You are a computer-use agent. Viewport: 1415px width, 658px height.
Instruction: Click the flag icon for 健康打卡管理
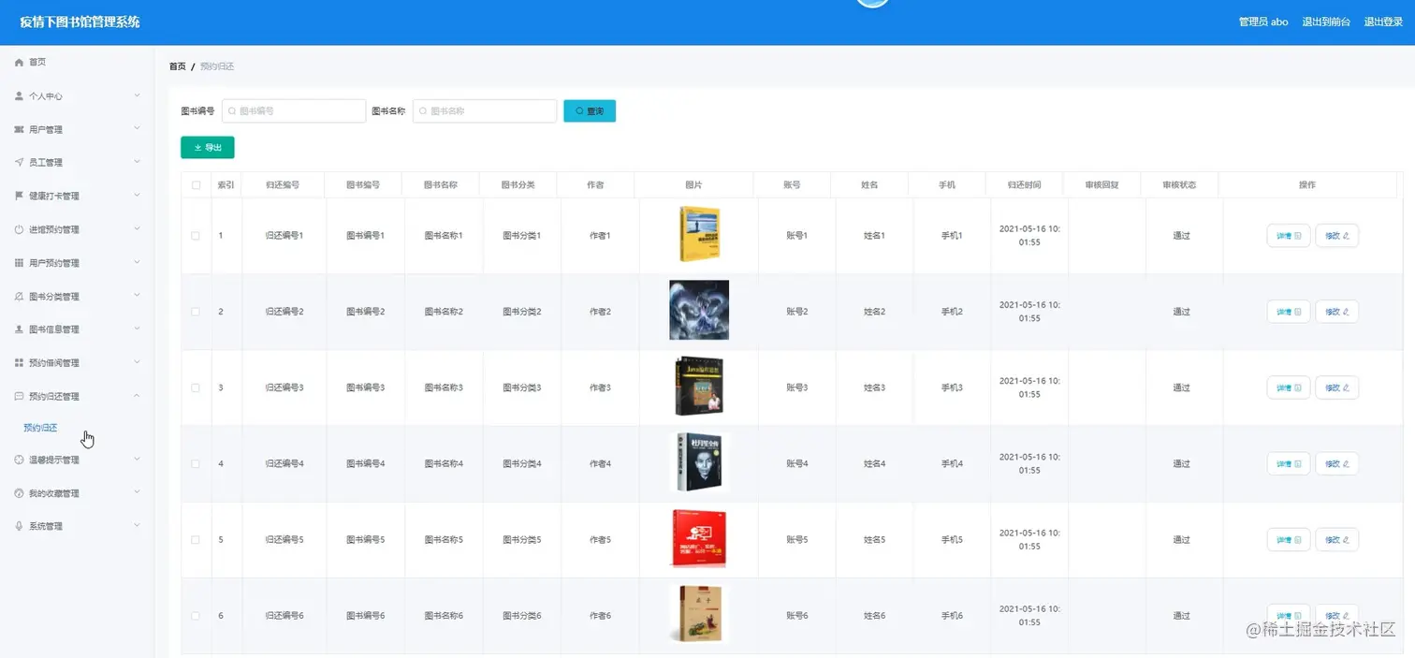[x=19, y=196]
